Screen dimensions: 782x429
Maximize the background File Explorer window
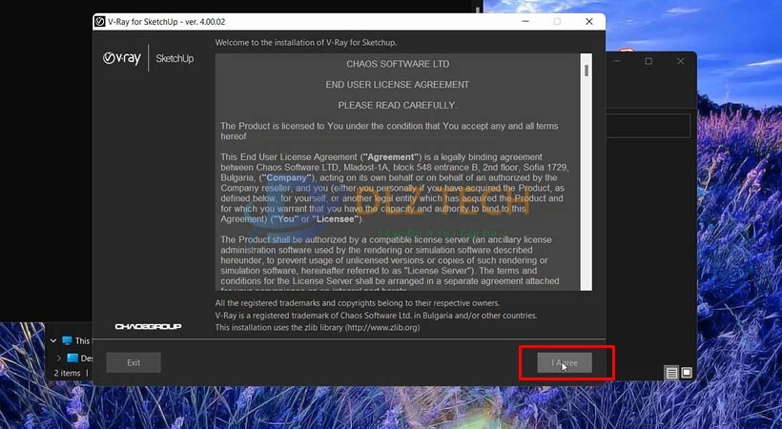tap(648, 62)
